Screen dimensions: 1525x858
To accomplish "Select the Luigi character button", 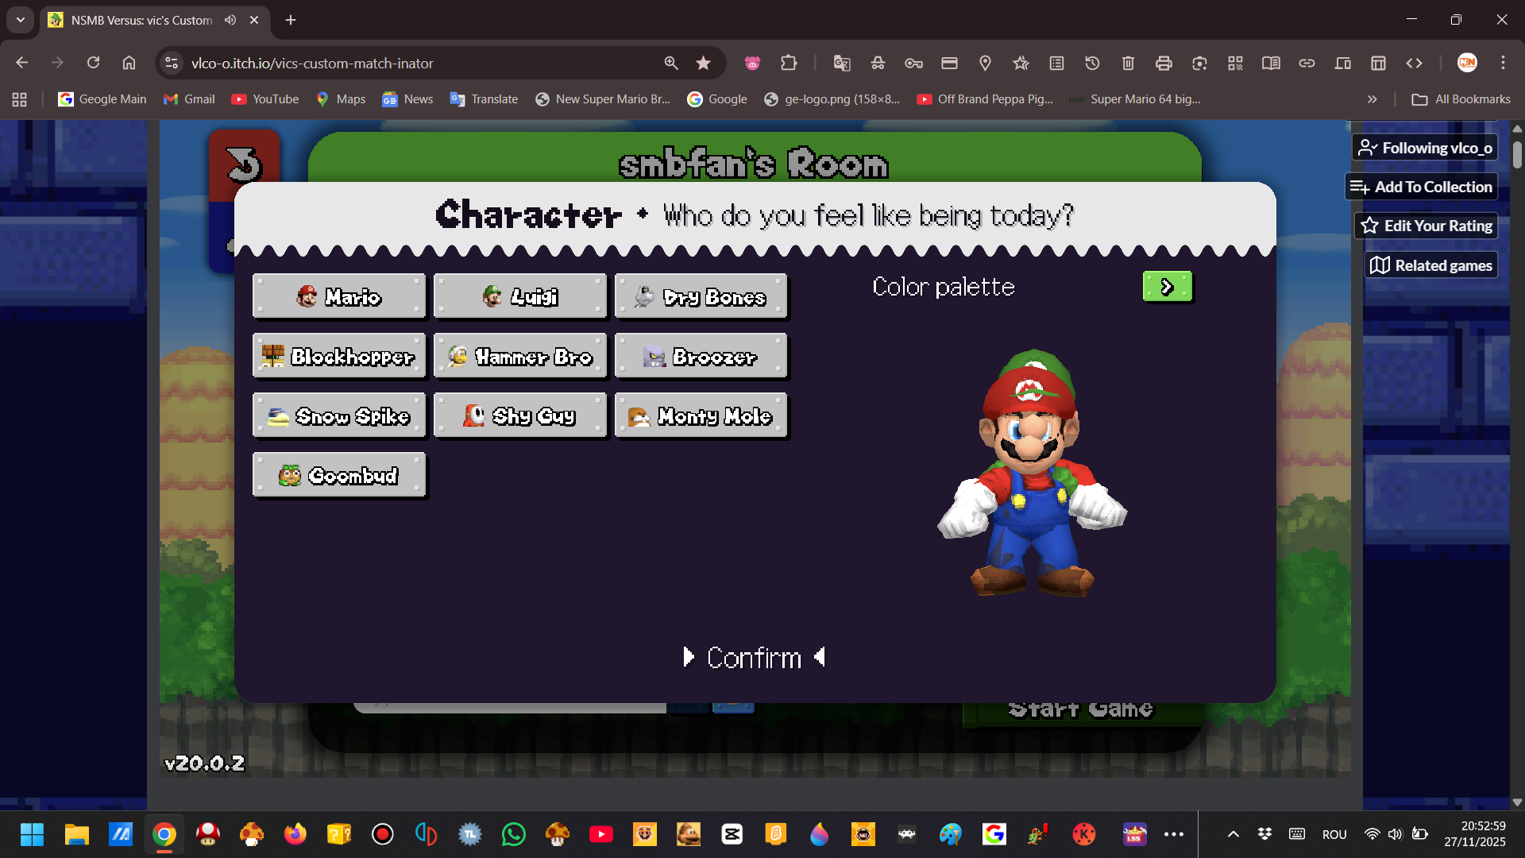I will (x=520, y=297).
